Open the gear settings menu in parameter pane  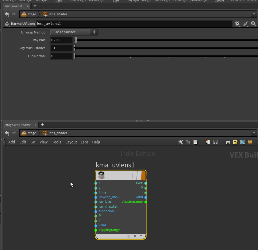pos(237,24)
